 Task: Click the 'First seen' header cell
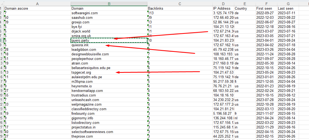click(x=266, y=8)
